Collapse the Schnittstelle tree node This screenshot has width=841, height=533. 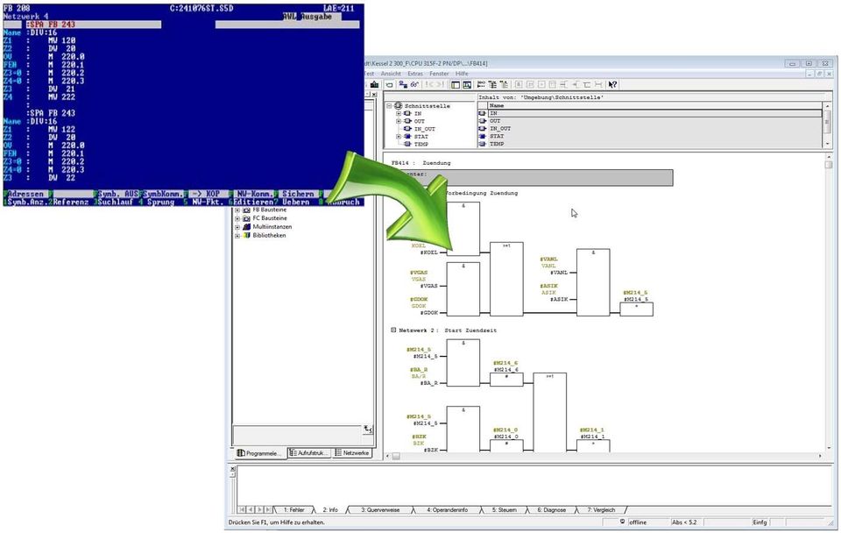tap(389, 106)
